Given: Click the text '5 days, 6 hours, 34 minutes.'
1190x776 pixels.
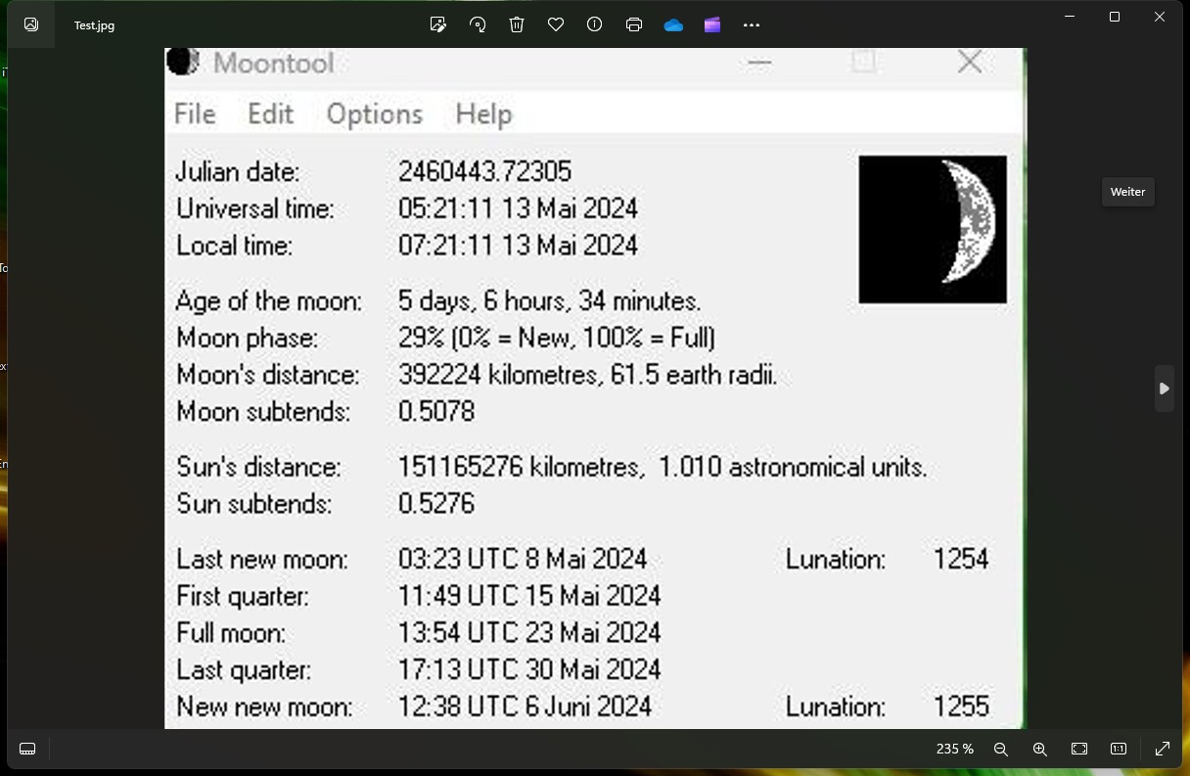Looking at the screenshot, I should tap(549, 301).
